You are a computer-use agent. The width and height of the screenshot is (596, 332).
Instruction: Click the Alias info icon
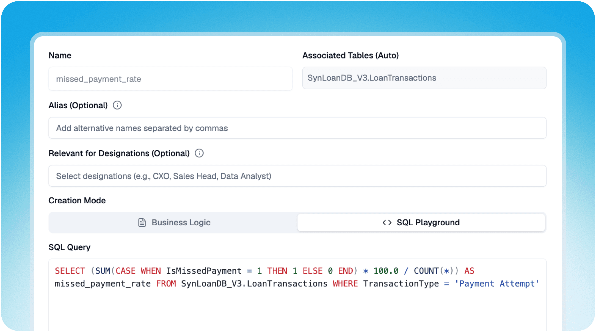click(117, 105)
